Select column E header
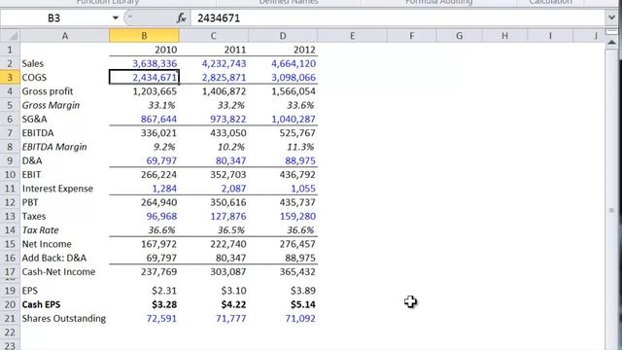Image resolution: width=622 pixels, height=350 pixels. 352,36
